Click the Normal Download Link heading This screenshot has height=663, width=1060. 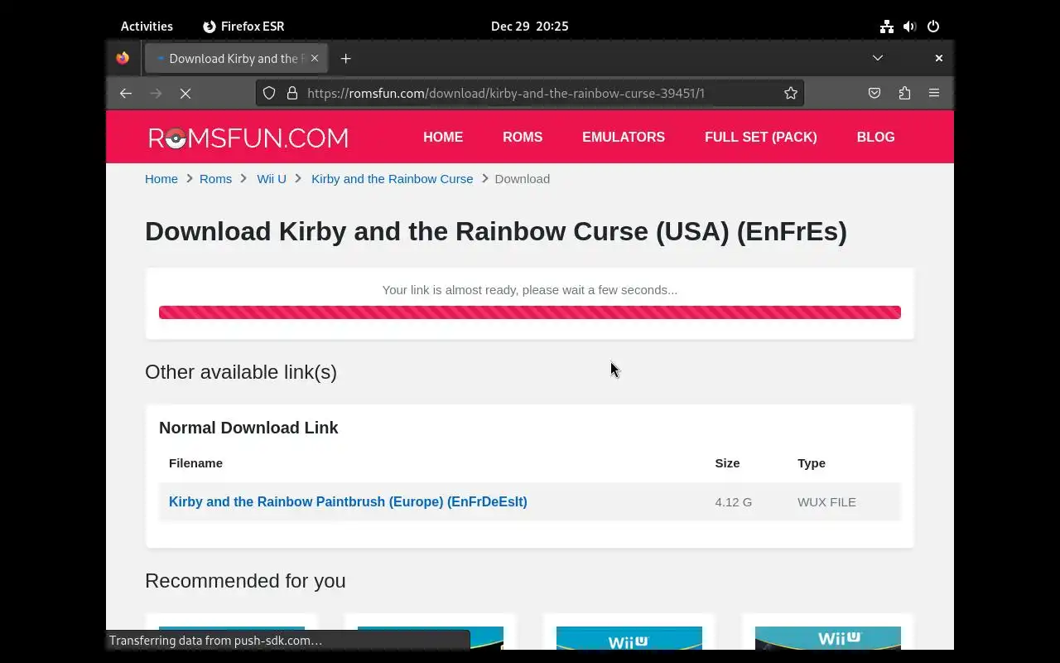pyautogui.click(x=248, y=428)
